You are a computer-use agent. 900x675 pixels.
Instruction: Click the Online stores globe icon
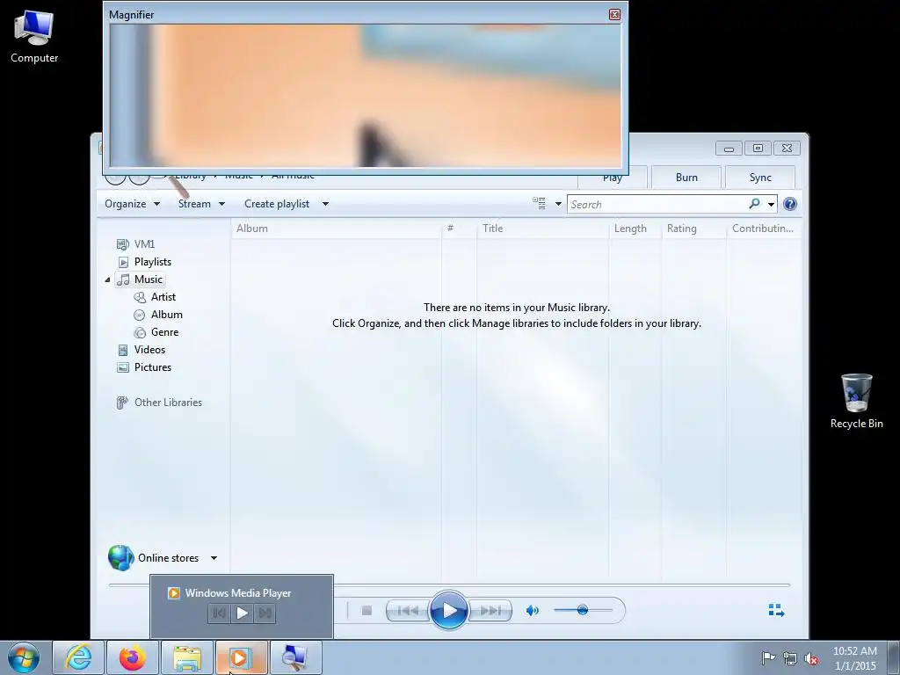pos(120,557)
